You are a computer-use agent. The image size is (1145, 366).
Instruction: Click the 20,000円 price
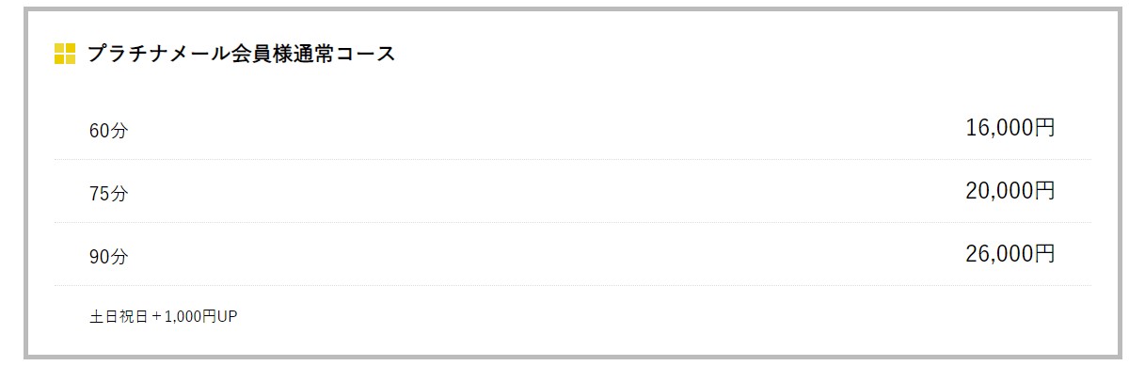pos(1010,191)
